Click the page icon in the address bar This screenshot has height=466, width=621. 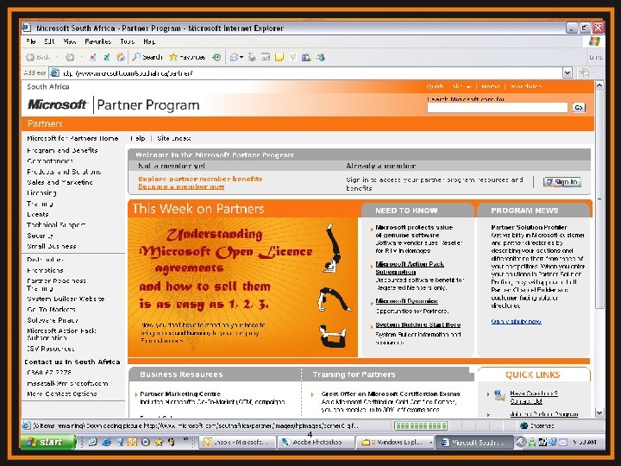click(x=54, y=72)
